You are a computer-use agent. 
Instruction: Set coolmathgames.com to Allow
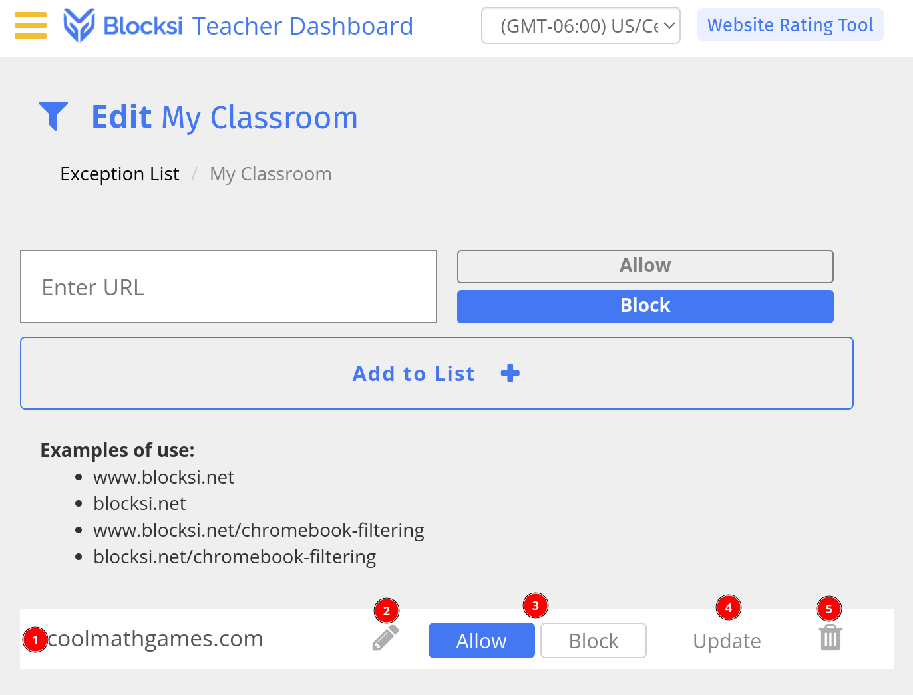pyautogui.click(x=481, y=640)
